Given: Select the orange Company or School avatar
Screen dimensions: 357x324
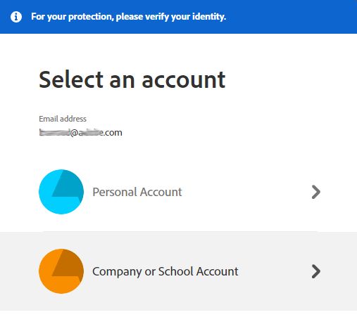Looking at the screenshot, I should click(61, 271).
